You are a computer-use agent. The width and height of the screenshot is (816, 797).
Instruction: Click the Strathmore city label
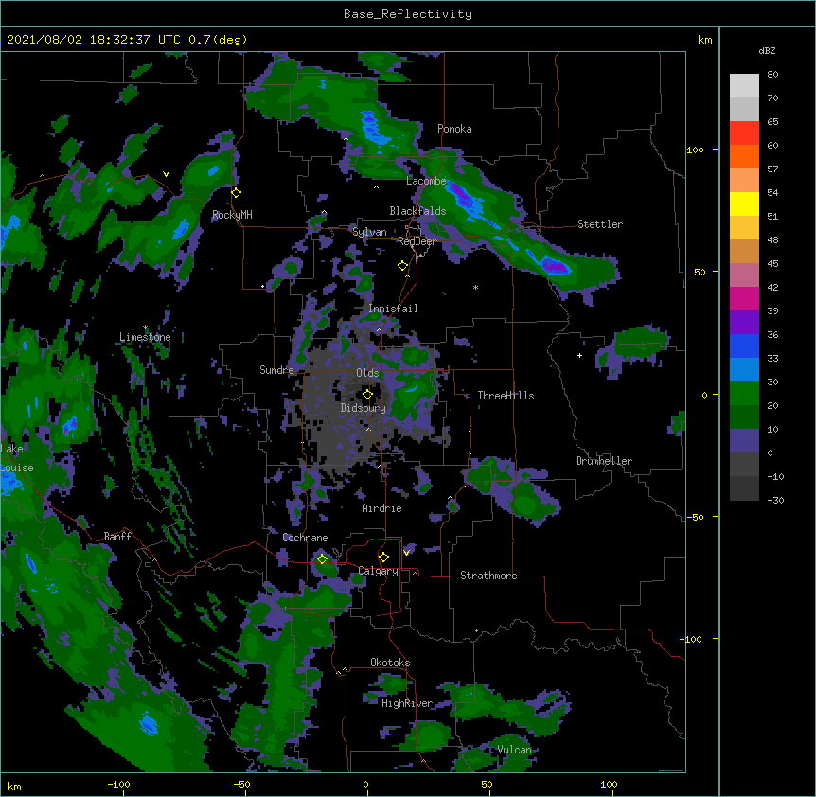(488, 576)
